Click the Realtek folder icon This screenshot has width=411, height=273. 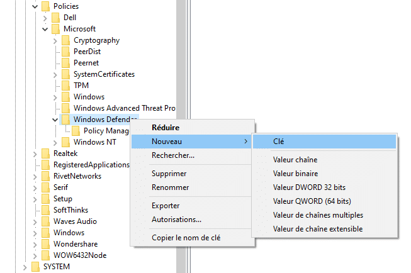point(45,153)
